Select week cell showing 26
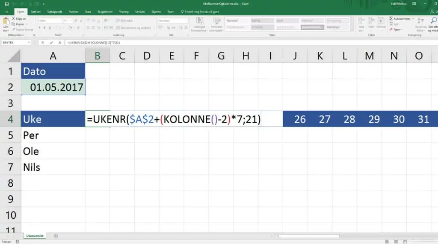The image size is (438, 244). pos(295,119)
